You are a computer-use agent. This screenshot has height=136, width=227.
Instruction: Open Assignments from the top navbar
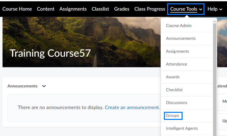73,9
